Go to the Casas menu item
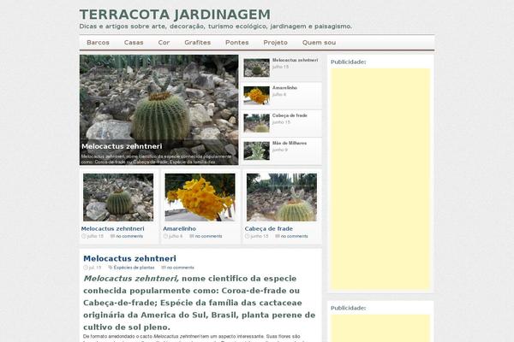The width and height of the screenshot is (514, 342). coord(134,43)
